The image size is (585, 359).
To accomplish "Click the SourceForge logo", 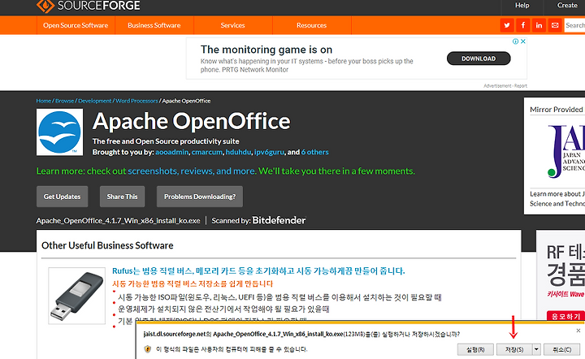I will 89,6.
